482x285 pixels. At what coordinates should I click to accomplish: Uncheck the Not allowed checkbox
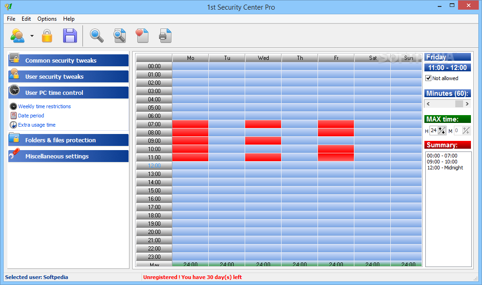point(428,78)
